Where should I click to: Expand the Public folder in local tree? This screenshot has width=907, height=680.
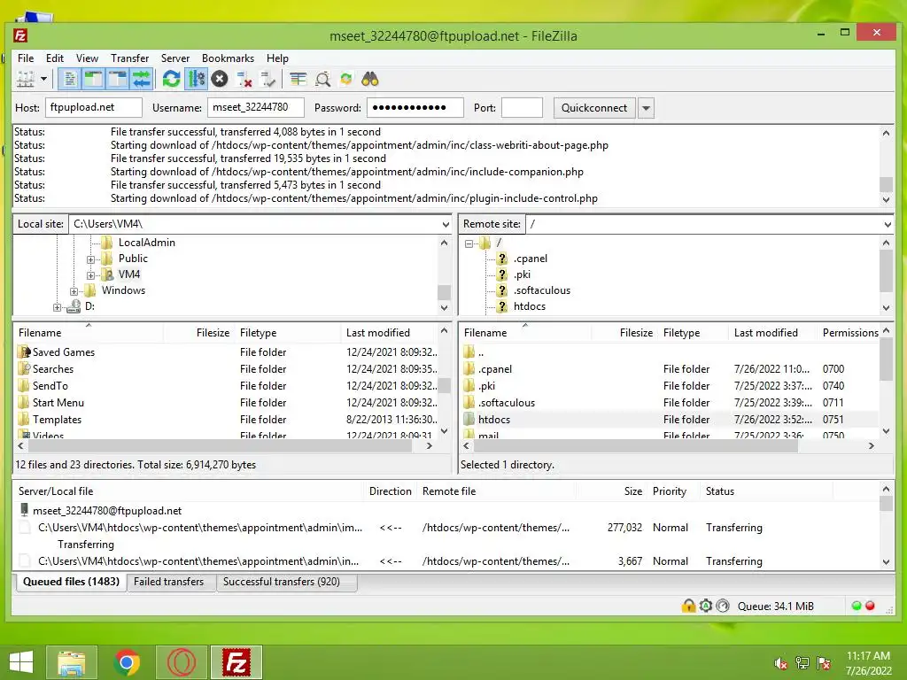pyautogui.click(x=91, y=259)
